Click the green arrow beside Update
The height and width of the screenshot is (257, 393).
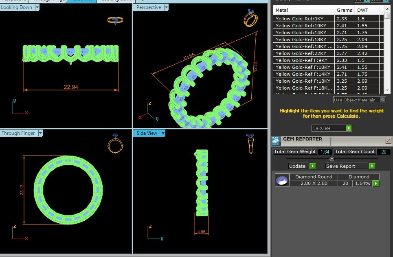pos(312,166)
